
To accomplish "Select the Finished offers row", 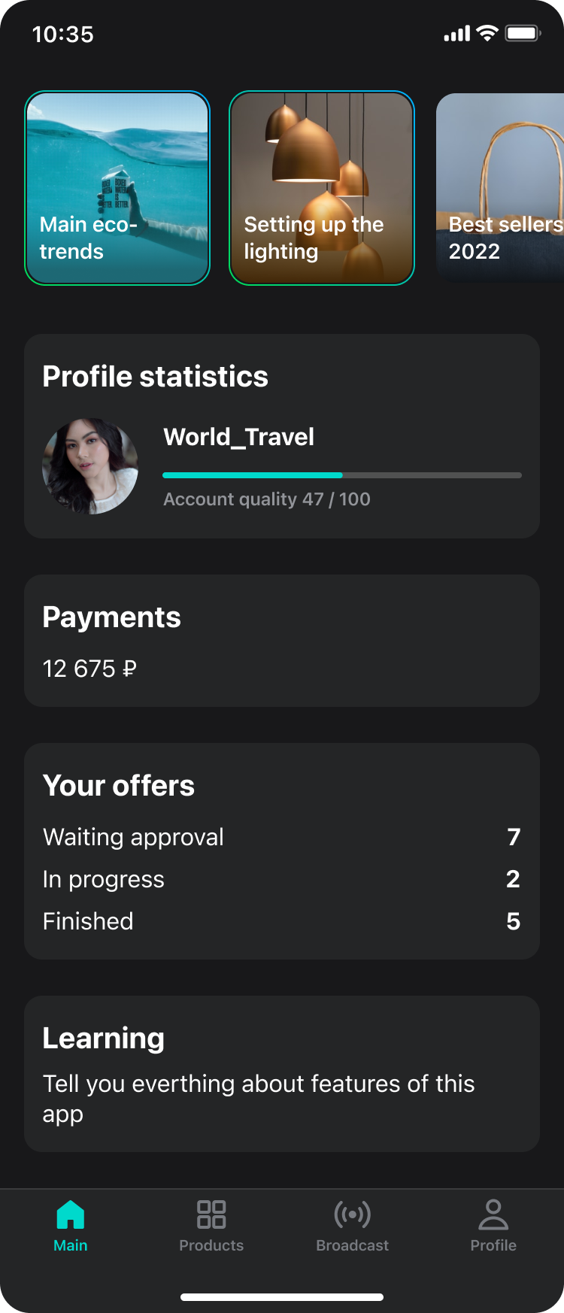I will (x=282, y=921).
